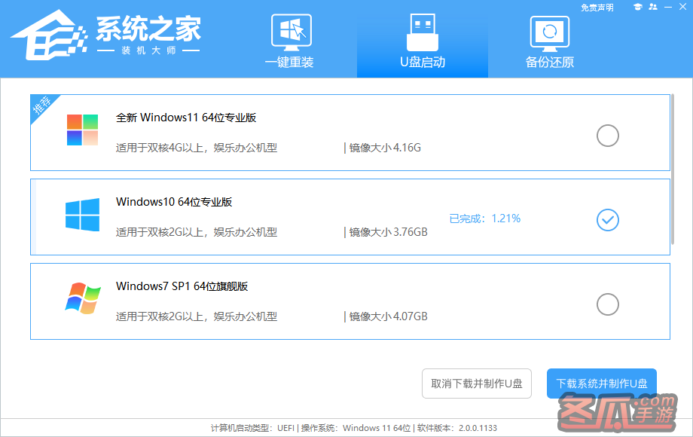Click the system list vertical scrollbar
Image resolution: width=693 pixels, height=437 pixels.
point(673,170)
